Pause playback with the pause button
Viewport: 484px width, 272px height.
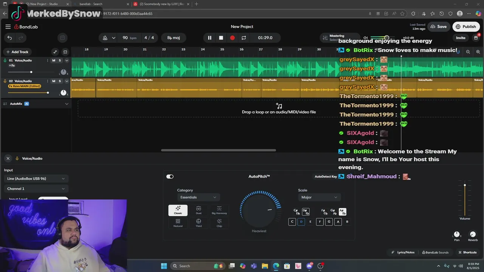[209, 38]
